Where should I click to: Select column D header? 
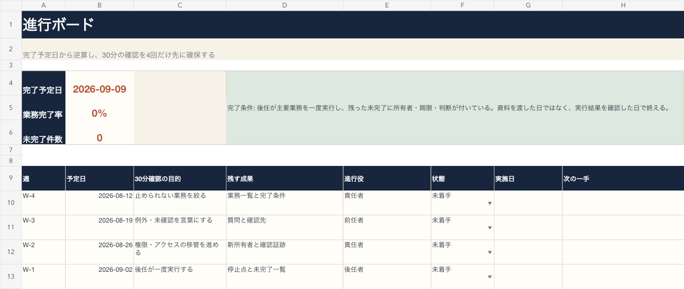[x=285, y=5]
